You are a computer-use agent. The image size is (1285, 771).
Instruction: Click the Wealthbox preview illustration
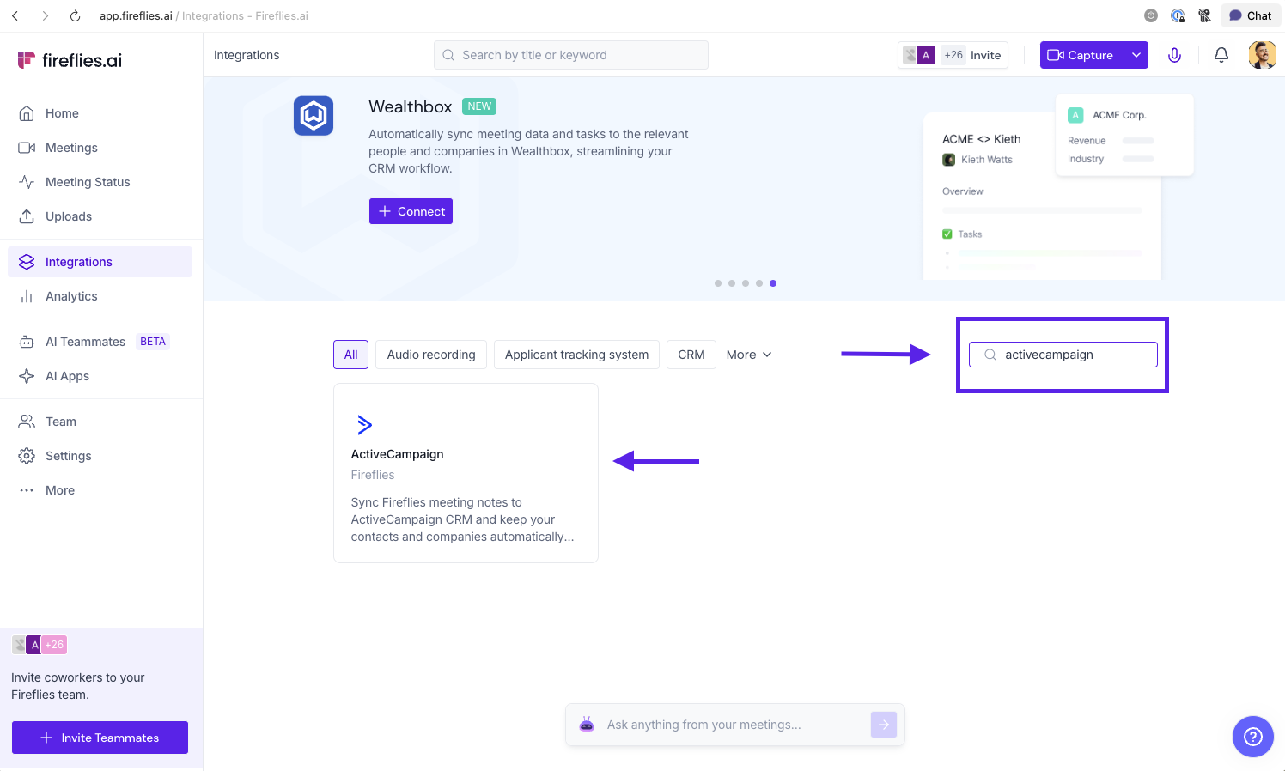[1058, 187]
